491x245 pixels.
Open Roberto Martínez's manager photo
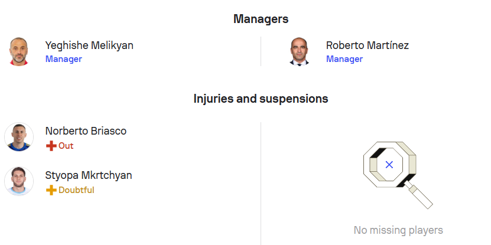299,51
